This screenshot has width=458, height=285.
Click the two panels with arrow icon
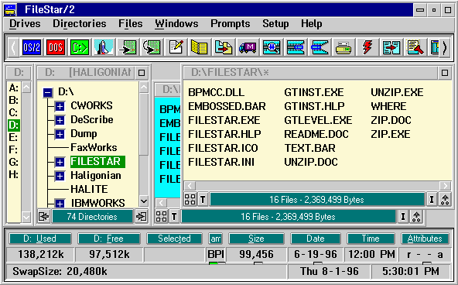click(391, 47)
